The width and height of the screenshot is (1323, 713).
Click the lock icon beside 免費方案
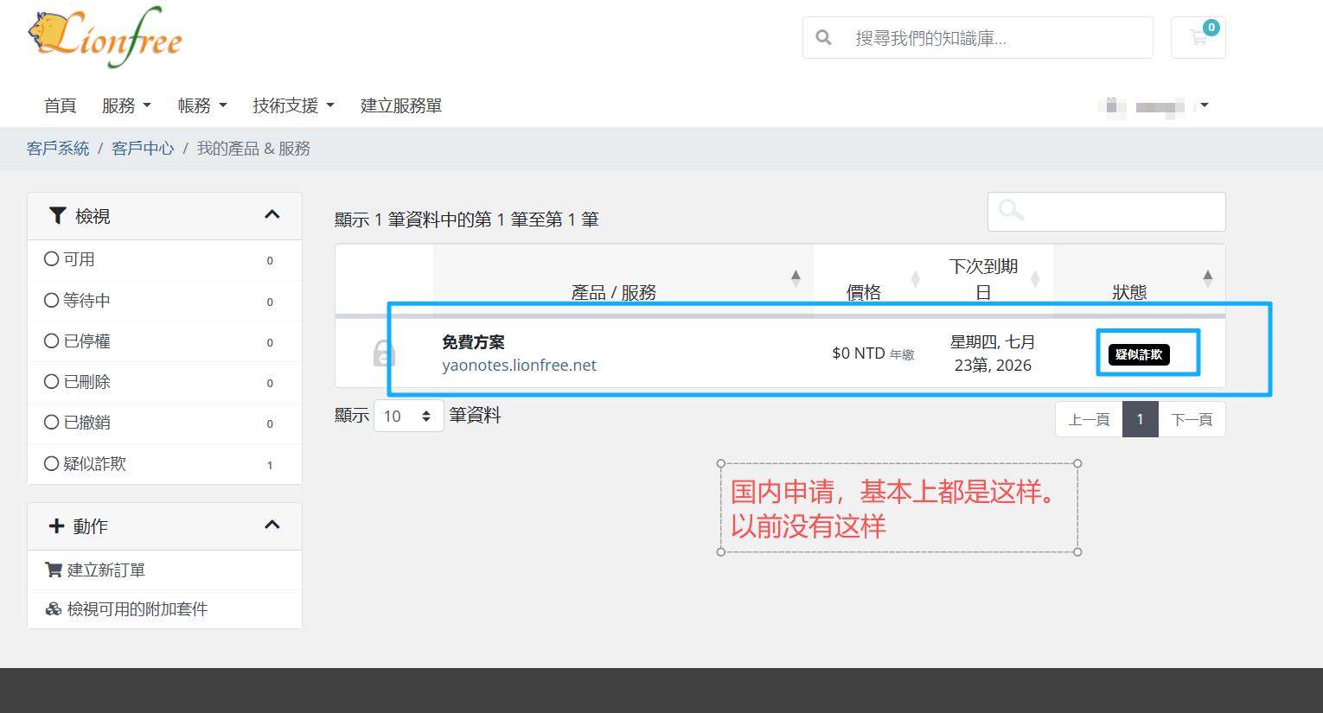(x=384, y=353)
